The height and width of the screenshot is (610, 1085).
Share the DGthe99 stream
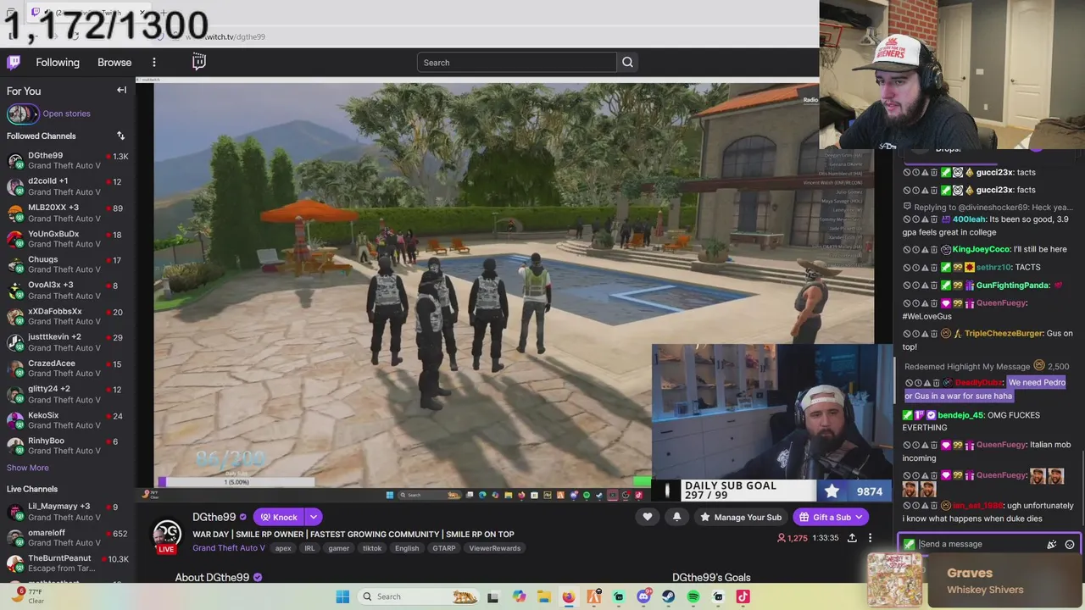[852, 538]
